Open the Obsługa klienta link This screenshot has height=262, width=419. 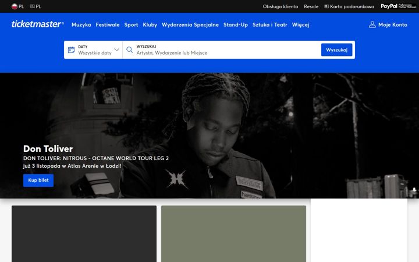click(x=280, y=6)
